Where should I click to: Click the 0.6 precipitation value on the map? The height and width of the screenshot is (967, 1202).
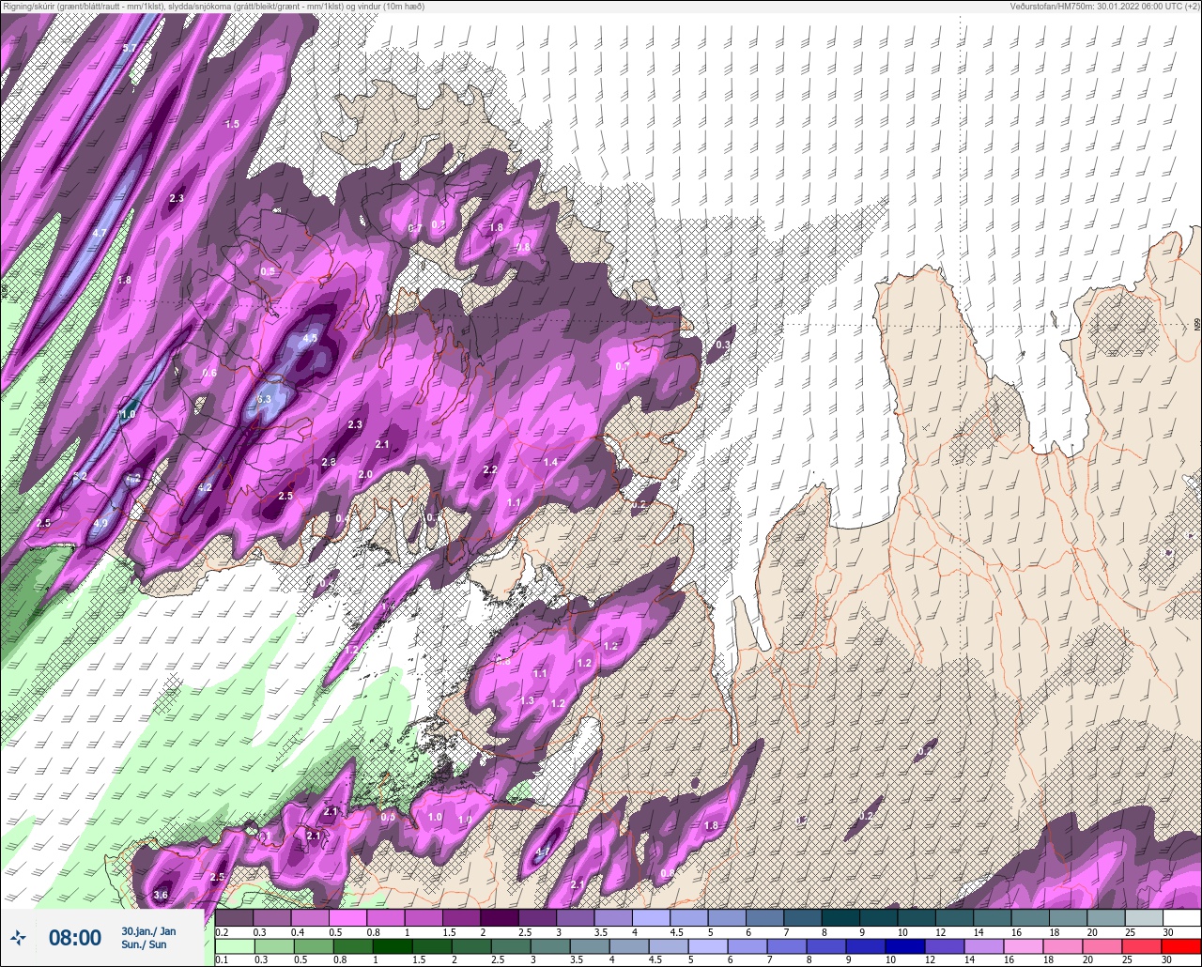pyautogui.click(x=209, y=373)
